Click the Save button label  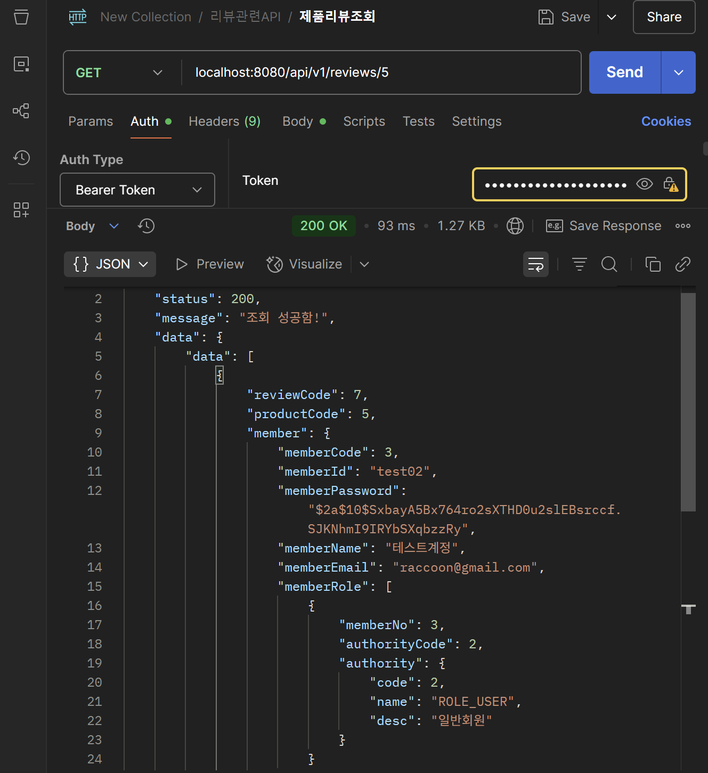point(576,17)
